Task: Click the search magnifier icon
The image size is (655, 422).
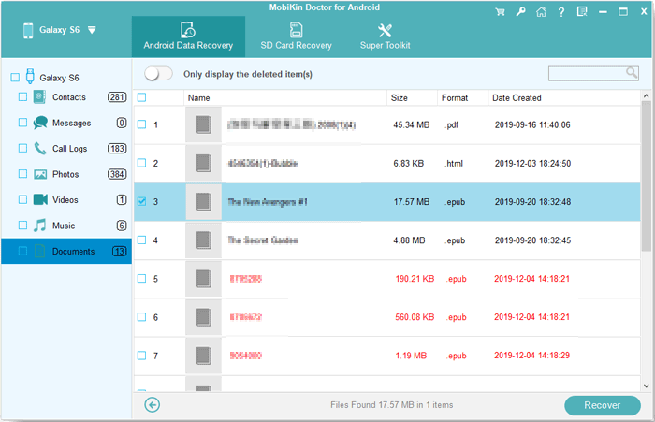Action: tap(632, 73)
